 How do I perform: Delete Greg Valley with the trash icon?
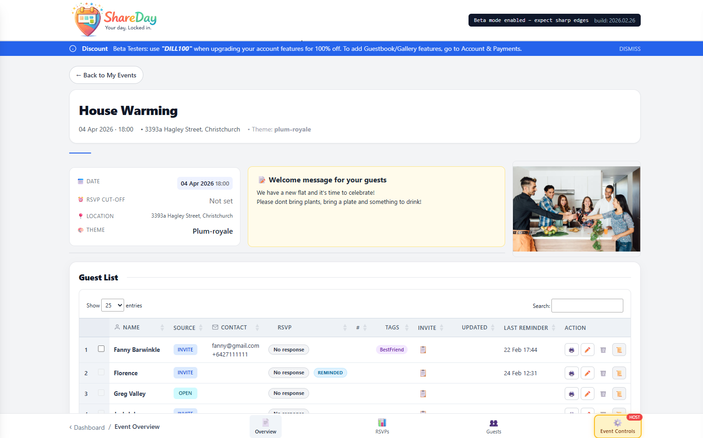click(603, 394)
